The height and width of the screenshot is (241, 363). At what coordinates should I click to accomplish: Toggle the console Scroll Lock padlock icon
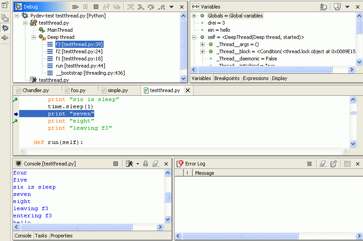coord(146,164)
